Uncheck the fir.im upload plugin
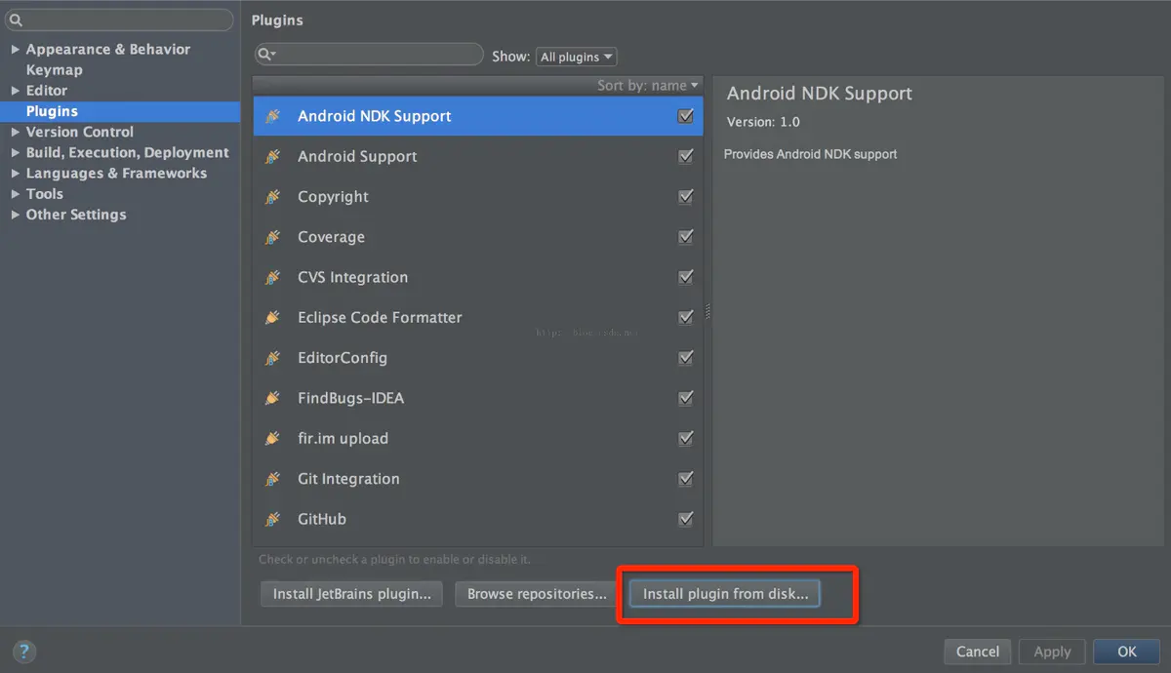 [685, 439]
